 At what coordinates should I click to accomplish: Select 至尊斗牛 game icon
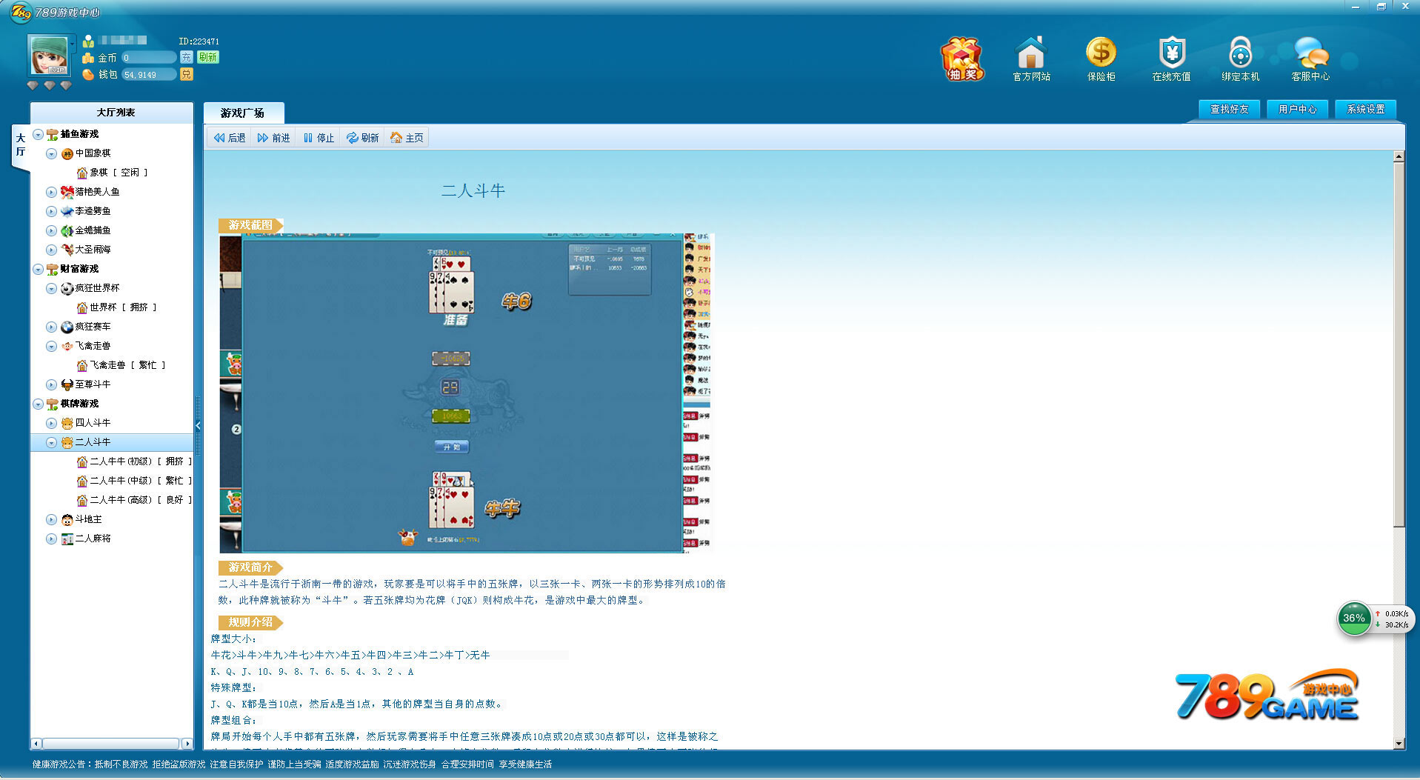[x=67, y=384]
